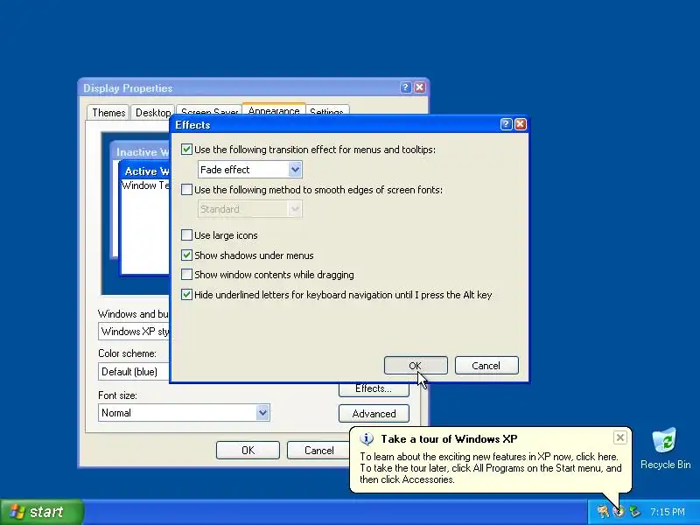
Task: Open the Settings tab
Action: pos(326,111)
